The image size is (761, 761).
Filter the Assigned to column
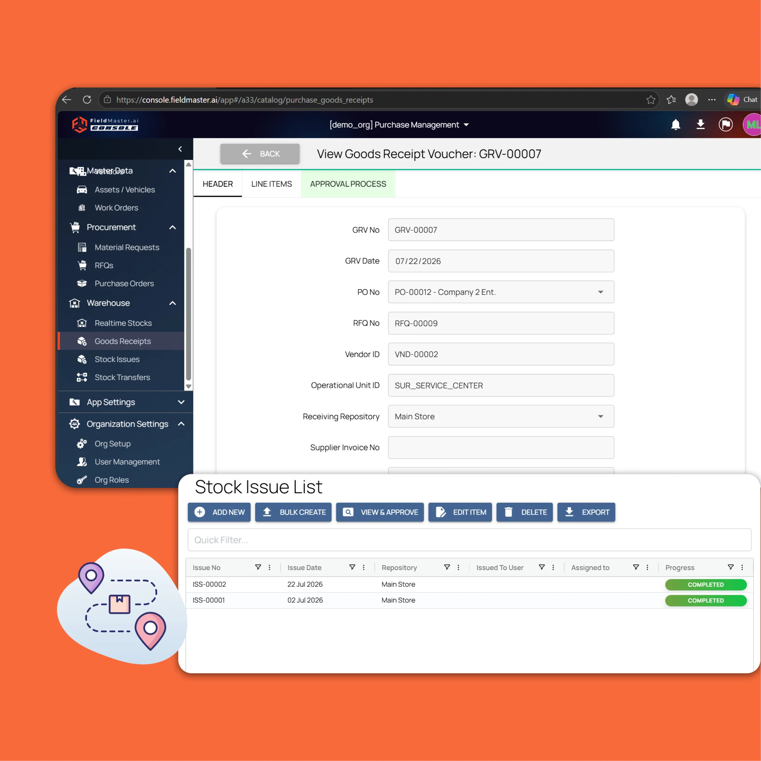(x=636, y=567)
